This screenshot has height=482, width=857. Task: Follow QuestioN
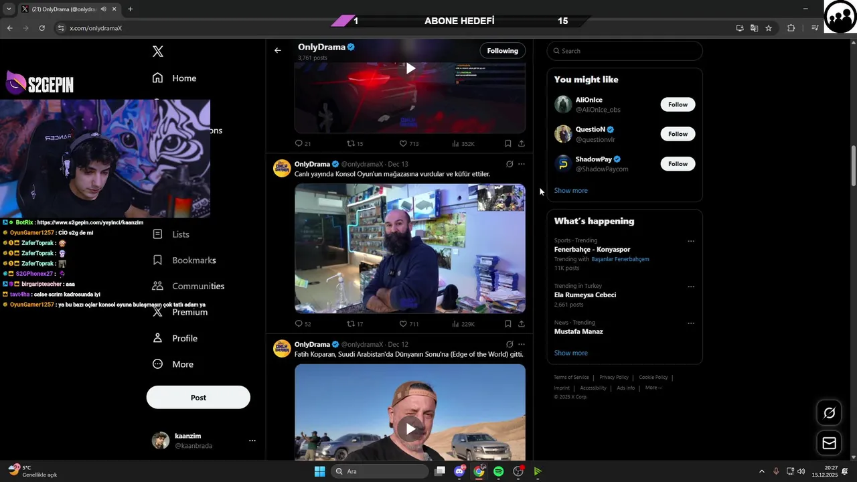point(678,134)
